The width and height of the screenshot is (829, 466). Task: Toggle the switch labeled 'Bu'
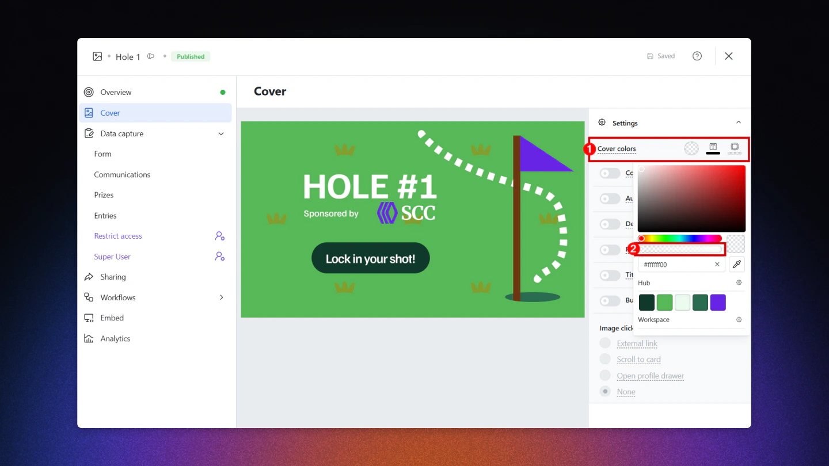pyautogui.click(x=610, y=300)
